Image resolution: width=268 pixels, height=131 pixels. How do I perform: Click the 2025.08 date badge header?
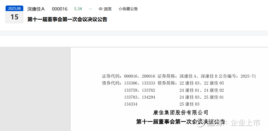coord(14,8)
